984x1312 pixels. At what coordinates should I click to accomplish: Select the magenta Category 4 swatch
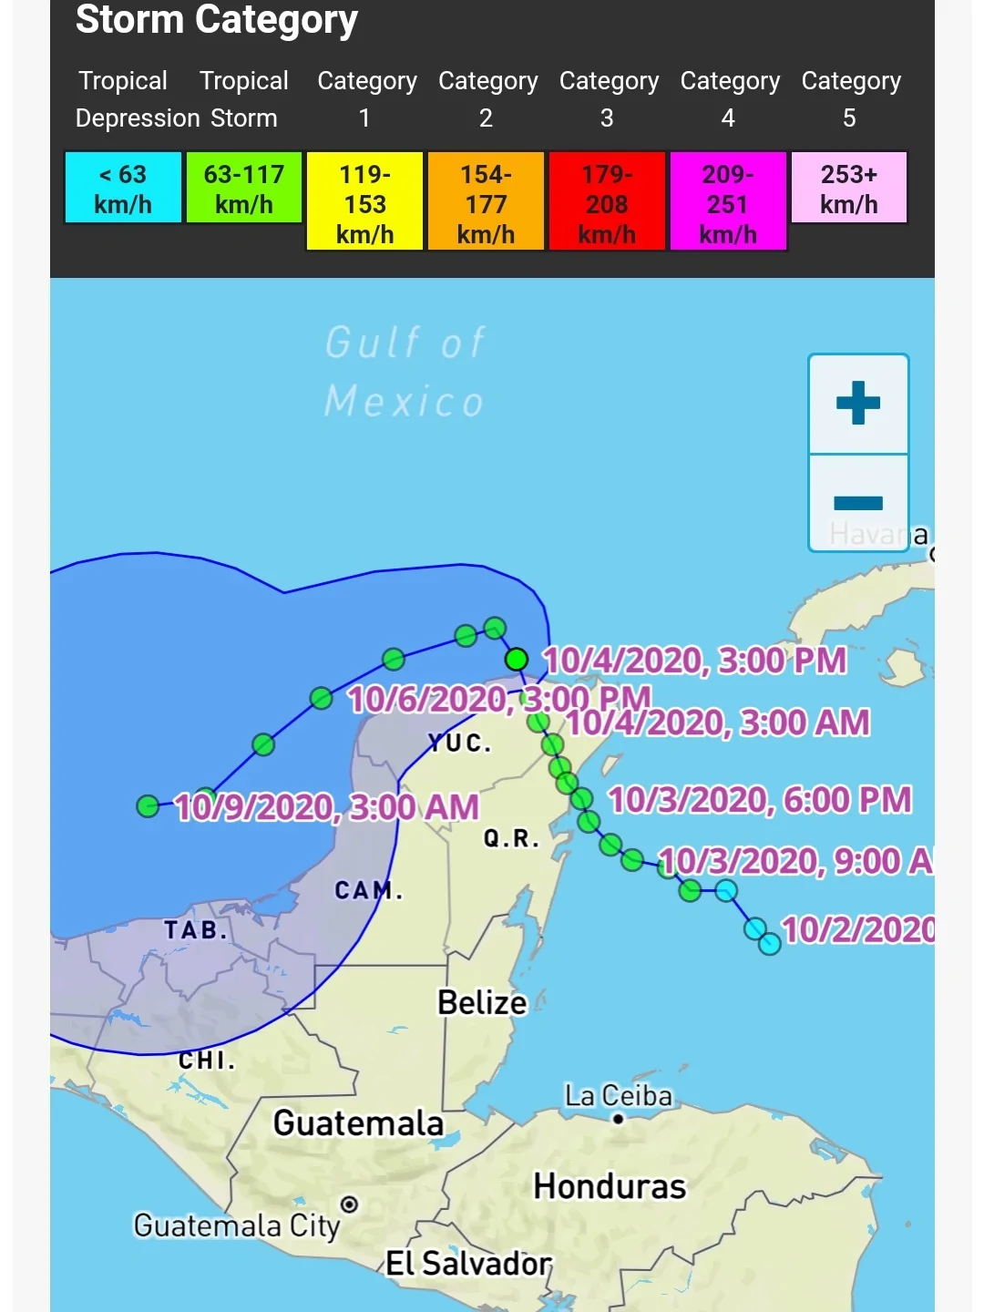coord(728,202)
